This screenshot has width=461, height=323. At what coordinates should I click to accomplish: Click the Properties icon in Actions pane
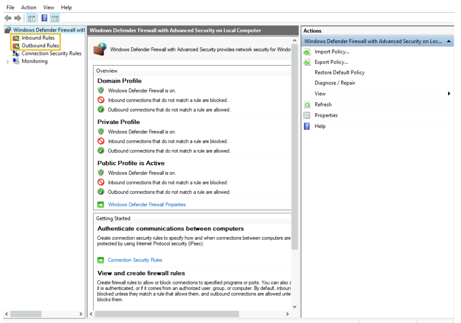tap(307, 115)
